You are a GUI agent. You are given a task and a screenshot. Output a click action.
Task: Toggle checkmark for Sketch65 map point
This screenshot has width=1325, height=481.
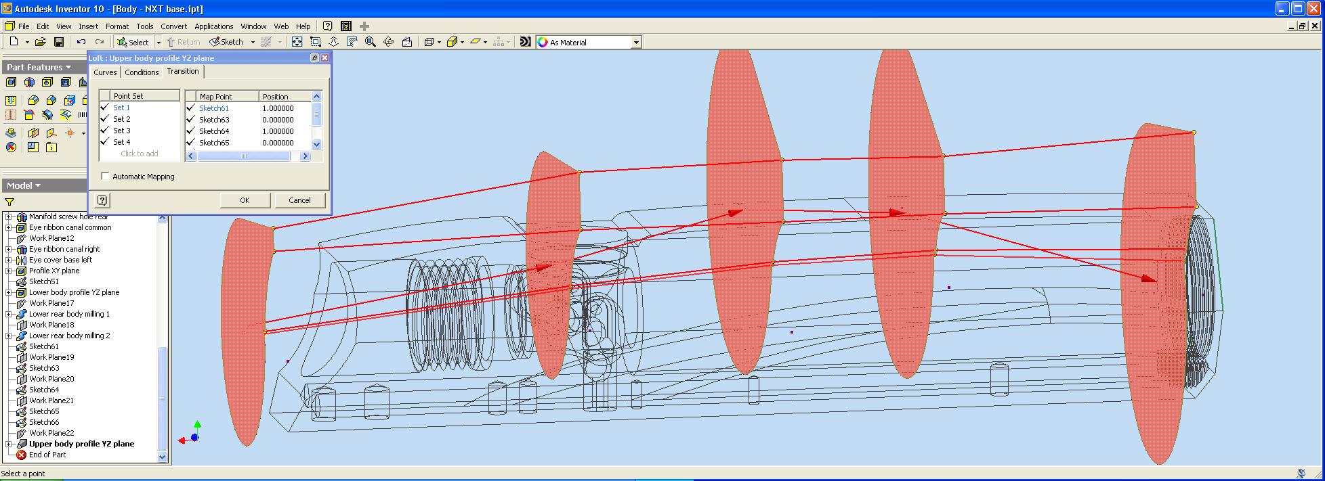pos(190,143)
